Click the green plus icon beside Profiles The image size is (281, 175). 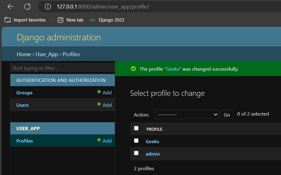coord(99,140)
